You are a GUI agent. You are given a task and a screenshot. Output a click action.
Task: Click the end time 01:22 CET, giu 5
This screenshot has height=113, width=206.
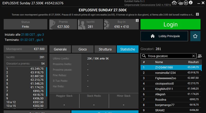pyautogui.click(x=32, y=40)
